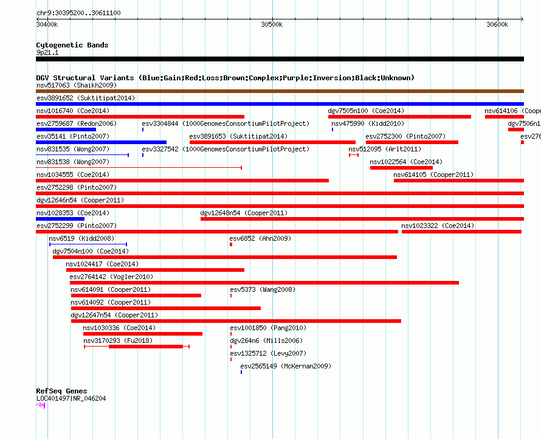Image resolution: width=541 pixels, height=439 pixels.
Task: Open esv2752299 (Pinto2007) variant
Action: (77, 226)
